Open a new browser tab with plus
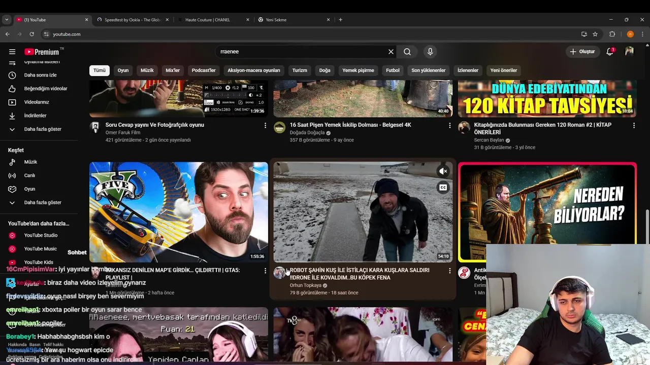650x365 pixels. click(341, 20)
